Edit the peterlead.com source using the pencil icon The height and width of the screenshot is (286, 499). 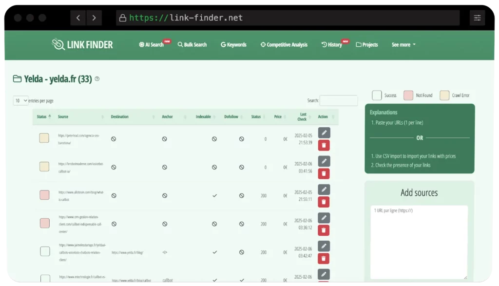(324, 132)
